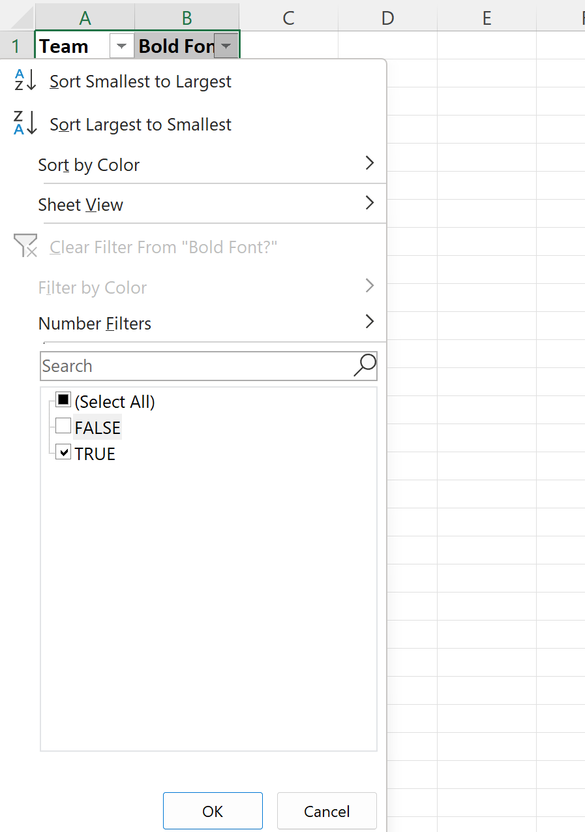Expand the Sort by Color submenu arrow
Screen dimensions: 585x832
(x=370, y=163)
